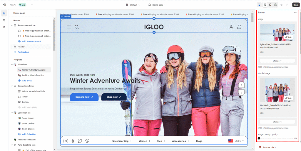The image size is (301, 151).
Task: Open the theme settings gear icon
Action: click(4, 20)
